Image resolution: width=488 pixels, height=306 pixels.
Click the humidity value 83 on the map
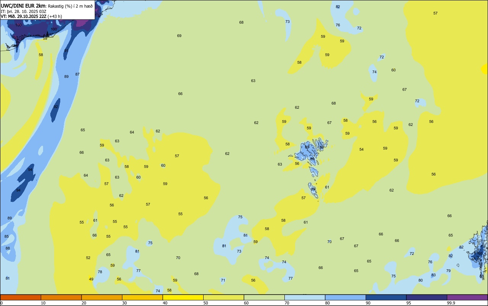click(x=433, y=275)
